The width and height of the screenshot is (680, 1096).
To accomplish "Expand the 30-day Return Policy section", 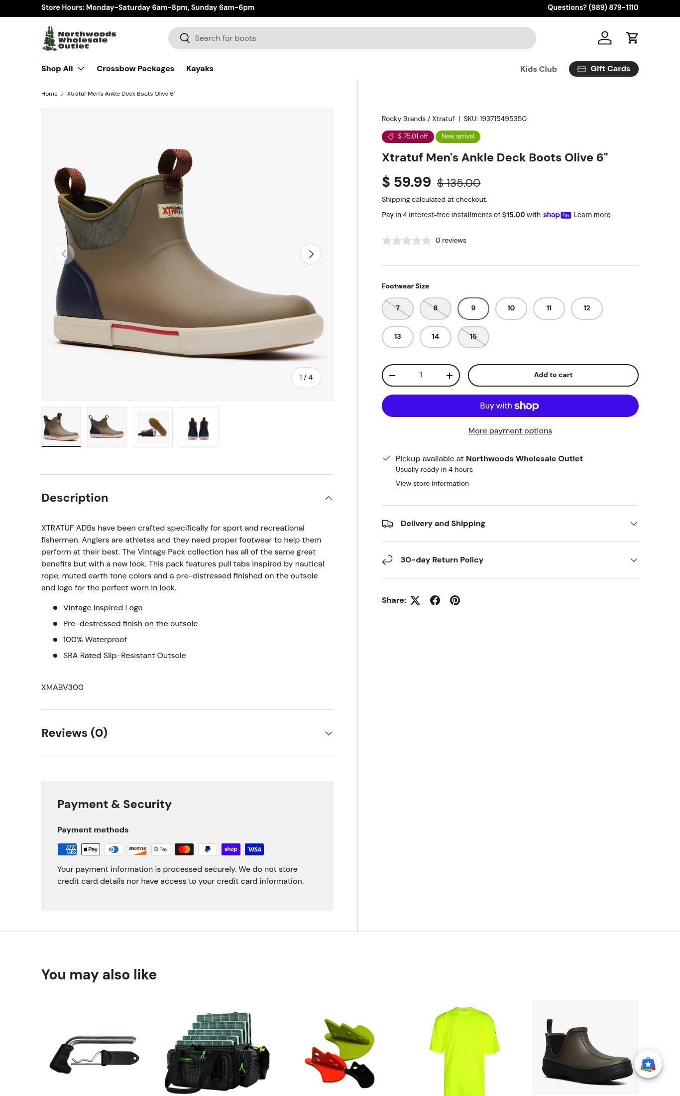I will point(510,560).
